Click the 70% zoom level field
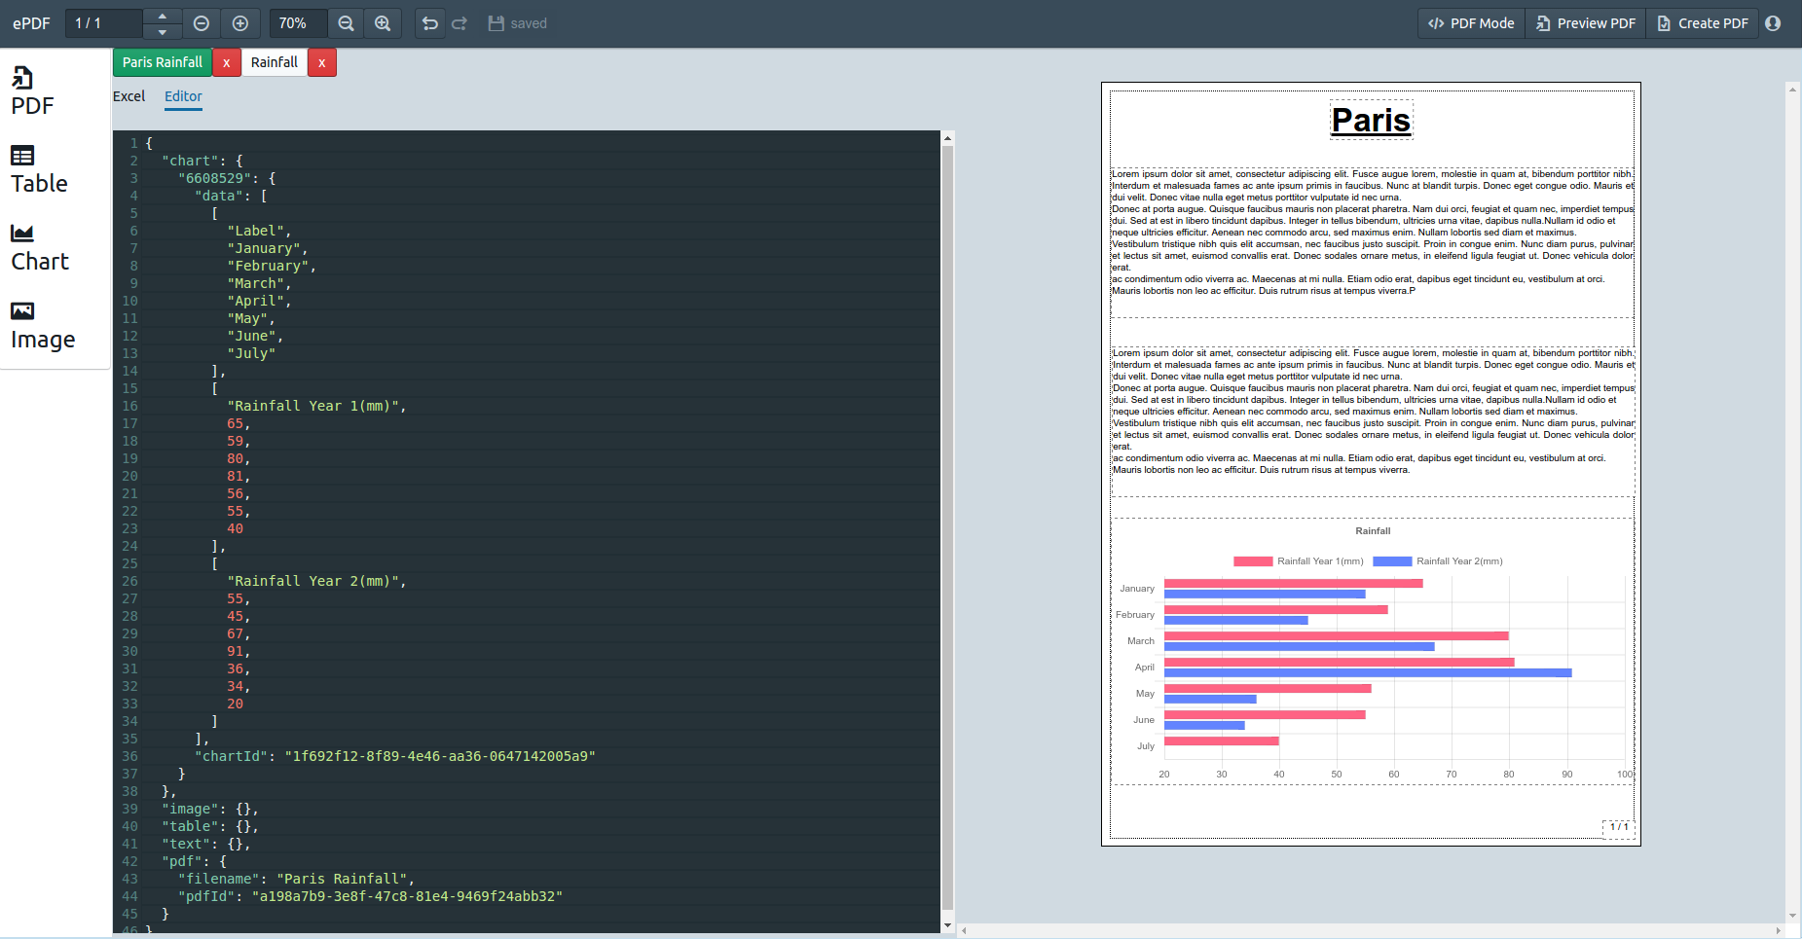The height and width of the screenshot is (939, 1802). 293,23
